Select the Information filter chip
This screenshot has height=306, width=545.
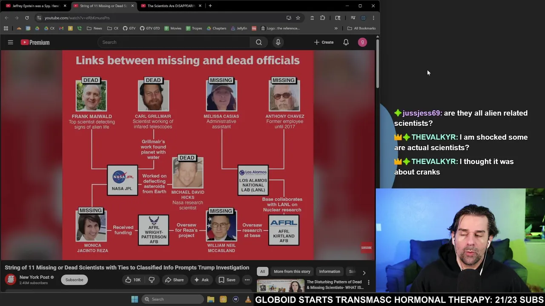point(330,272)
